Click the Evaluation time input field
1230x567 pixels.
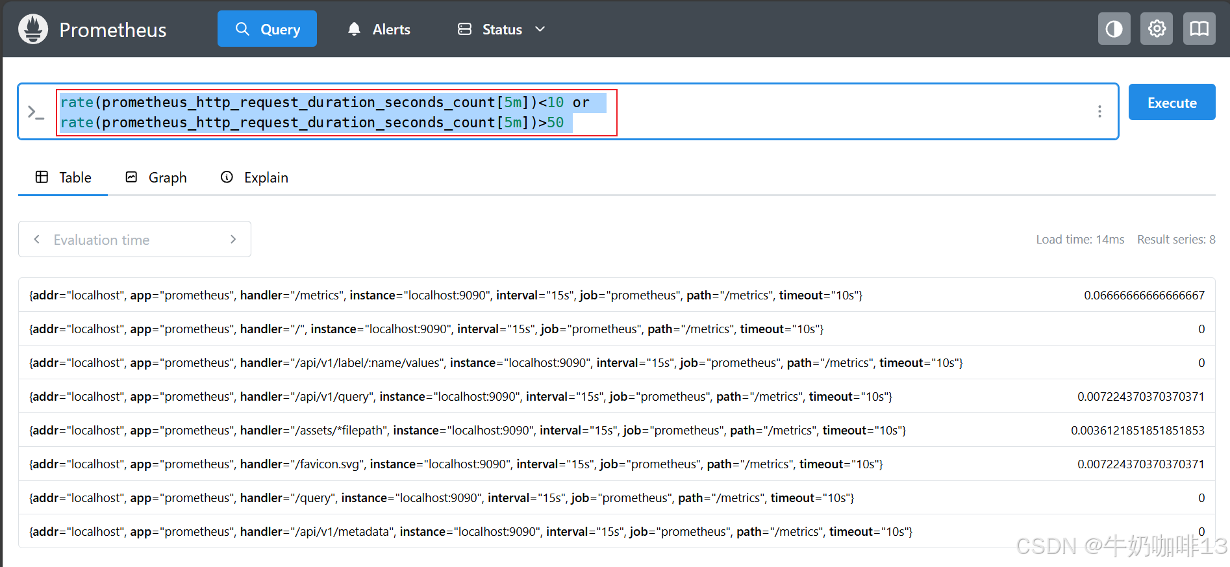click(134, 240)
